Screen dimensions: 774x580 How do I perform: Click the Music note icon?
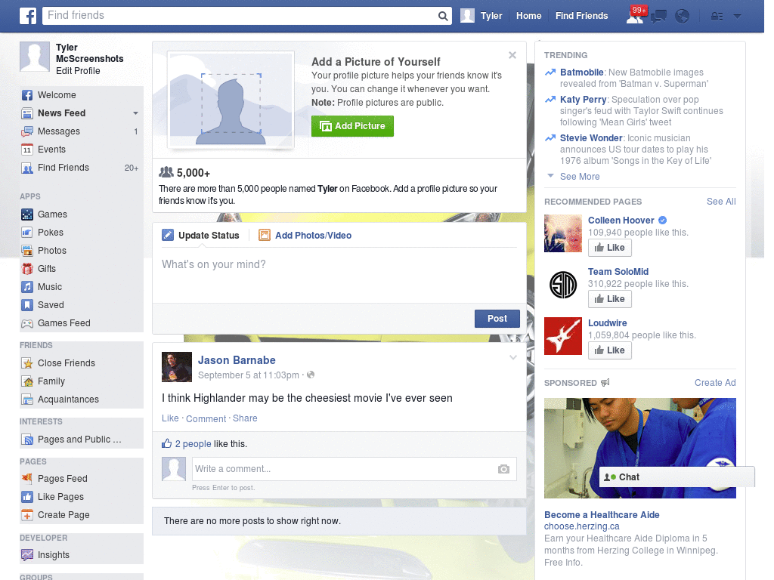click(27, 287)
